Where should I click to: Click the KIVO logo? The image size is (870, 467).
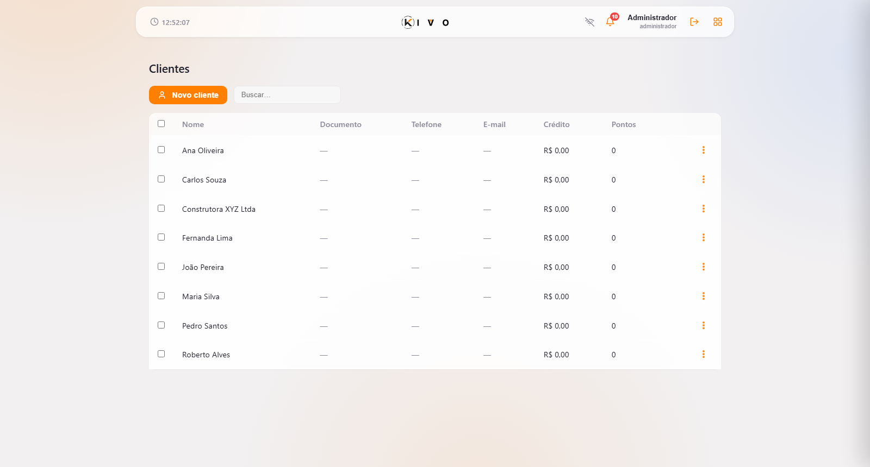[x=425, y=22]
